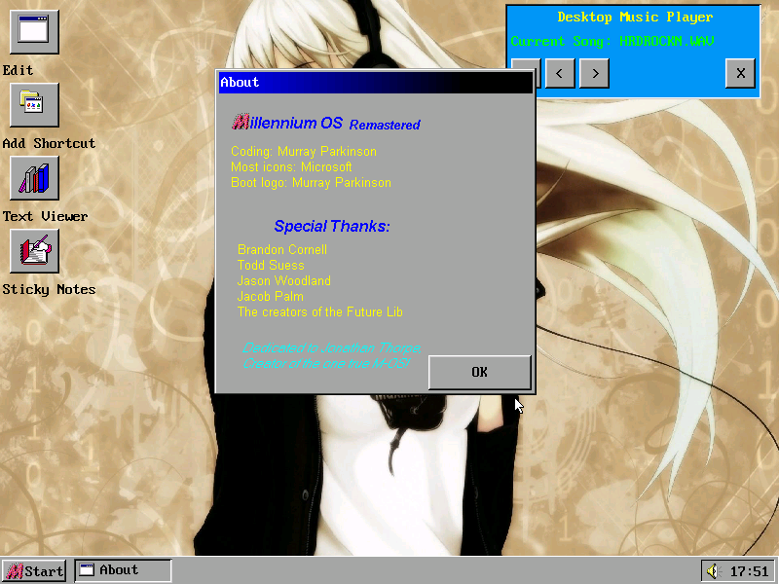Skip to previous song in music player

[x=560, y=73]
